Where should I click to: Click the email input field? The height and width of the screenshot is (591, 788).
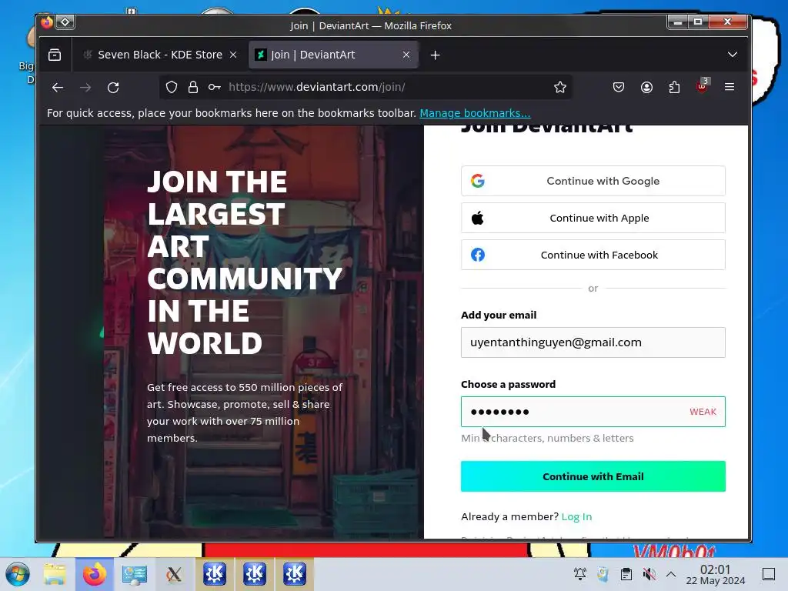[593, 342]
